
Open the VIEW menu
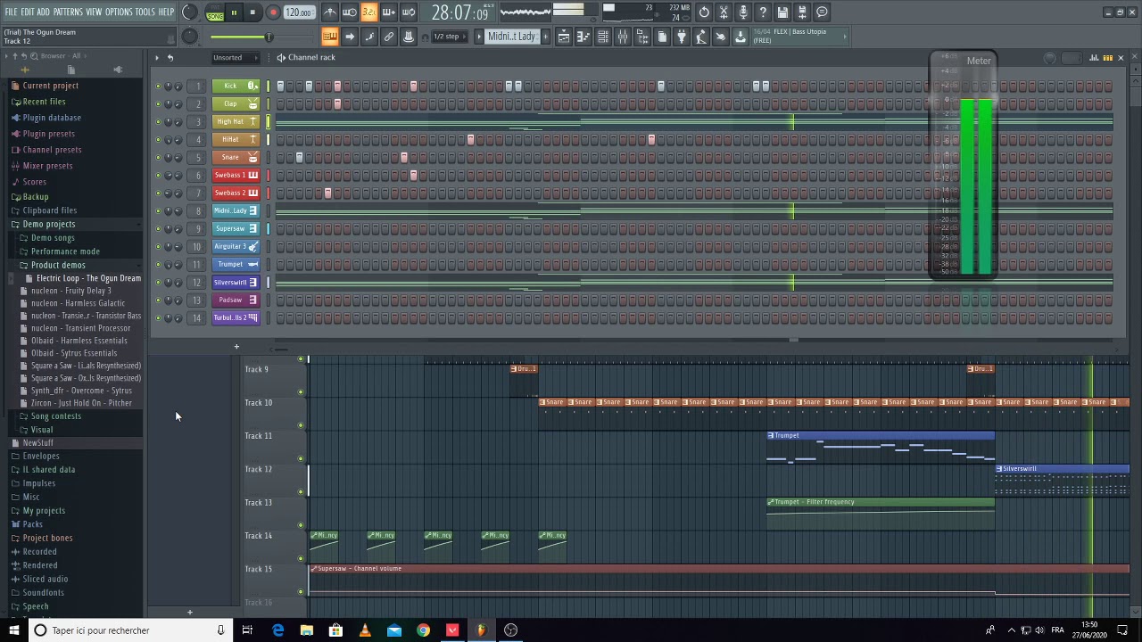tap(94, 12)
